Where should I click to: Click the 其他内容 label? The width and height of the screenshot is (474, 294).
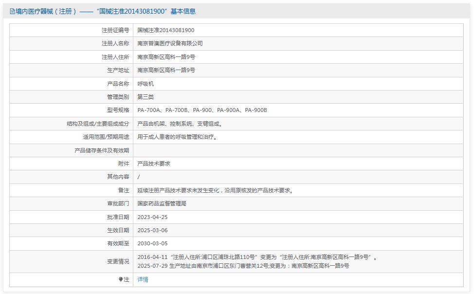[x=118, y=177]
